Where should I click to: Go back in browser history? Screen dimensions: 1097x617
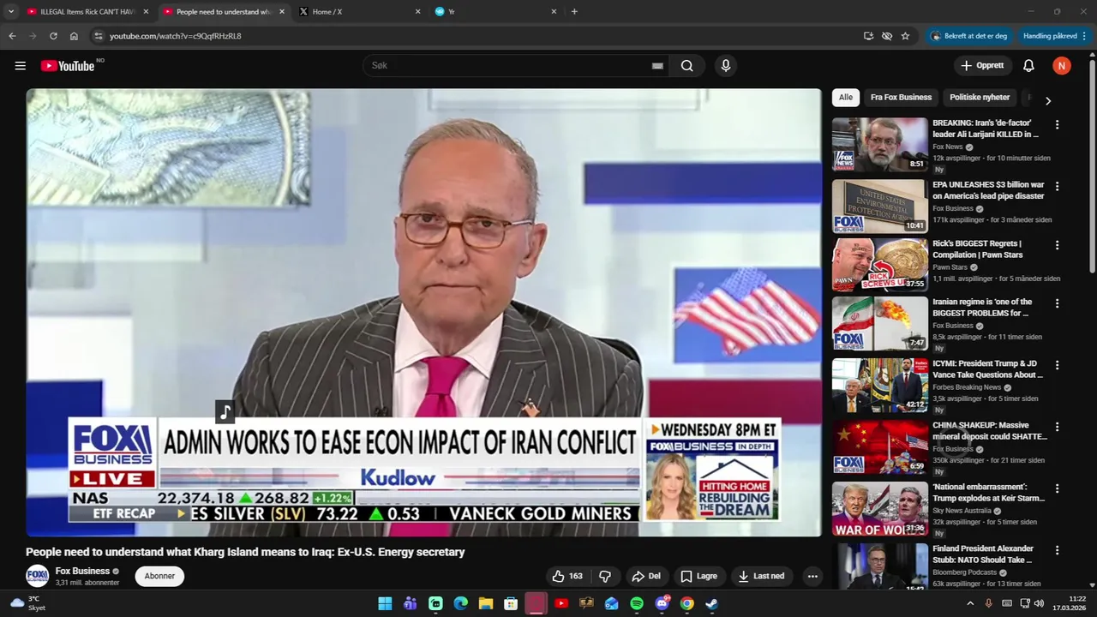click(x=12, y=36)
